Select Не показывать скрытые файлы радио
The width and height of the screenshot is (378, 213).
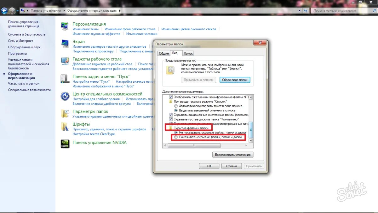(x=176, y=133)
